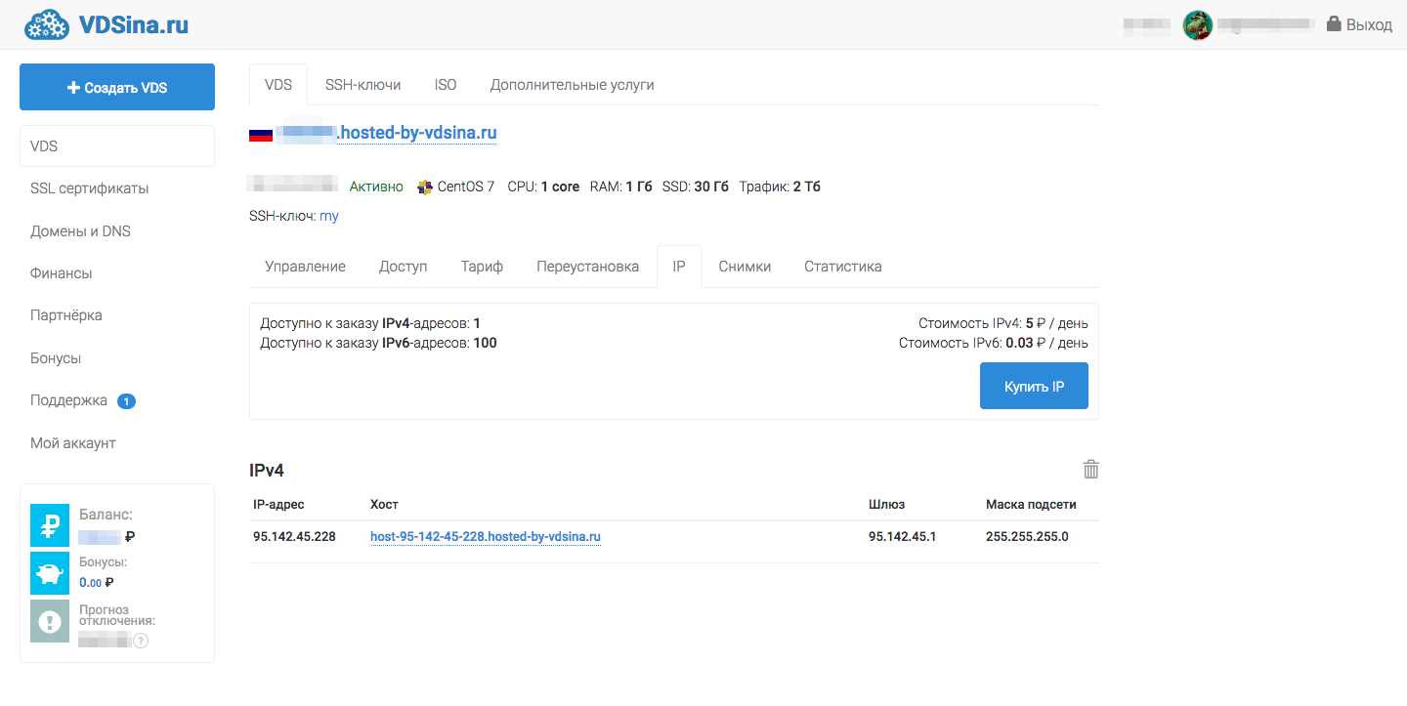Delete IPv4 address with trash icon
The height and width of the screenshot is (706, 1407).
1091,470
